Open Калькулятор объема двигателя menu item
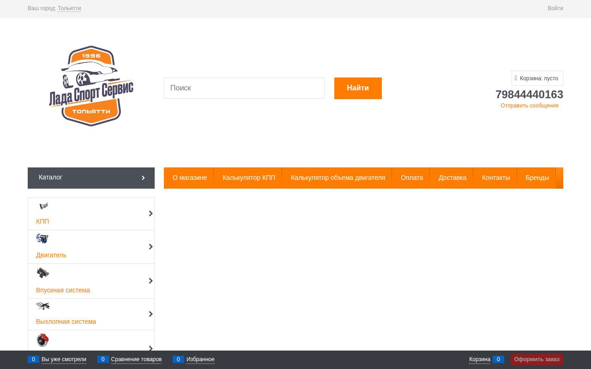The image size is (591, 369). pos(338,178)
